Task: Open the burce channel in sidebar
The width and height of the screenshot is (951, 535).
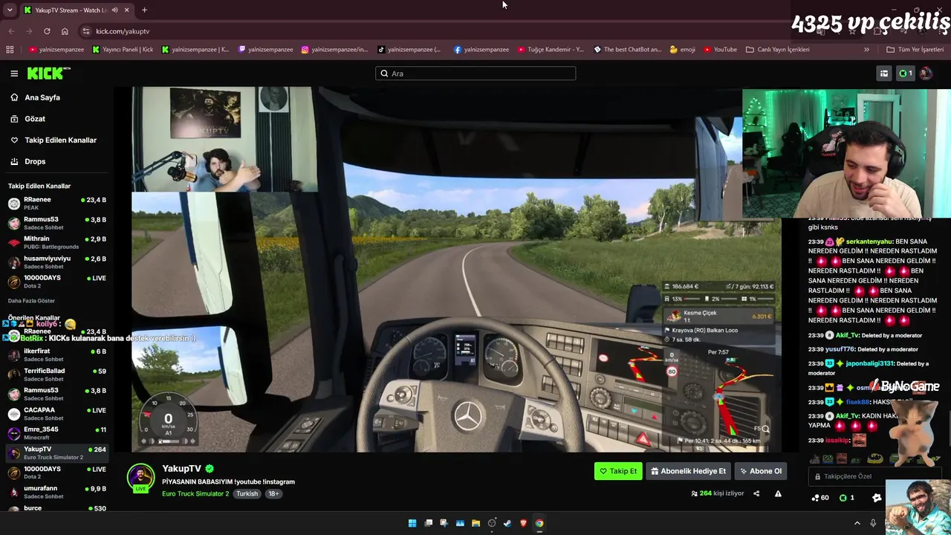Action: (x=57, y=508)
